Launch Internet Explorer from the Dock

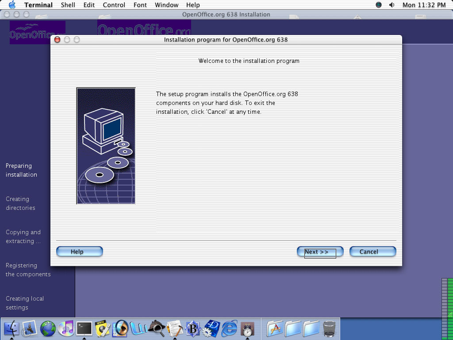[x=230, y=329]
